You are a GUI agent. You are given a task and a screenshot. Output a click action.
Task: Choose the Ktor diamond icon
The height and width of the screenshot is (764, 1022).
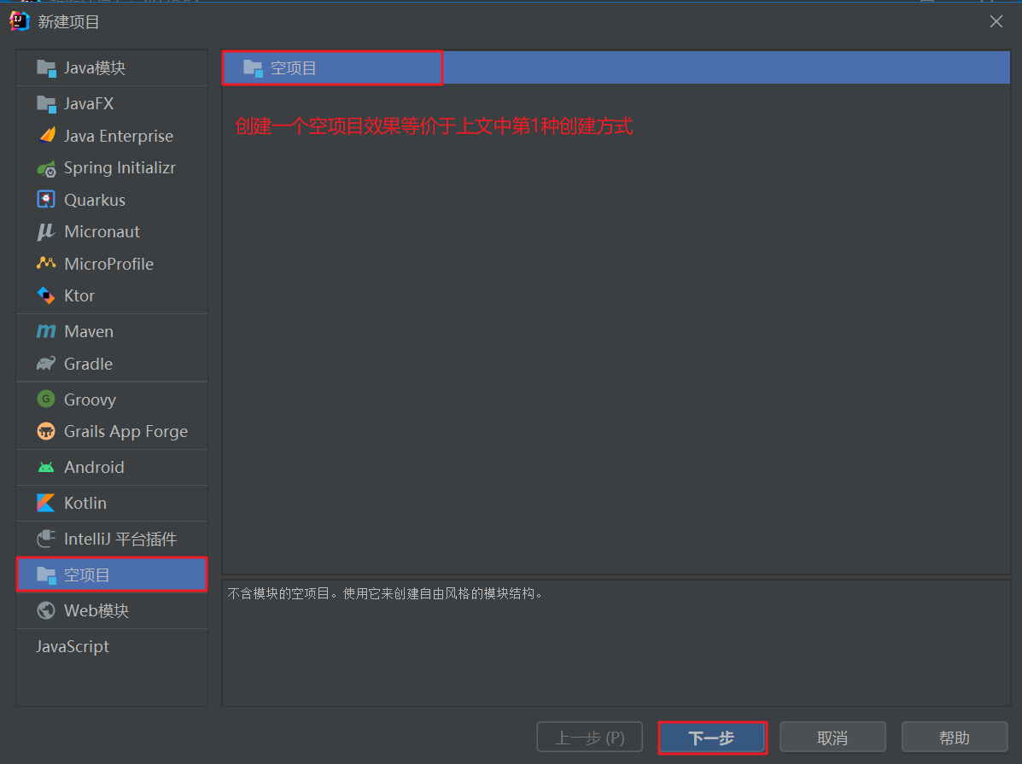46,295
